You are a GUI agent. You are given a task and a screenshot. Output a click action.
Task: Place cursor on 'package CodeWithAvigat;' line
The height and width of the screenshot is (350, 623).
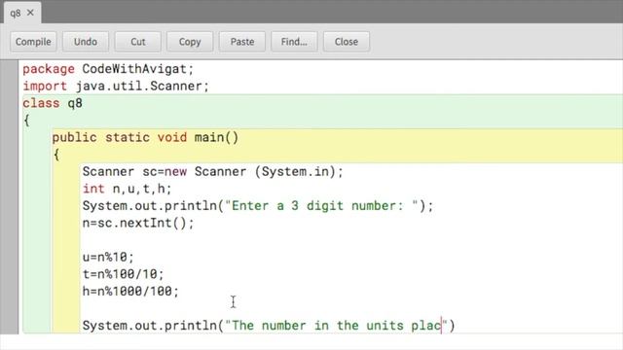coord(108,69)
